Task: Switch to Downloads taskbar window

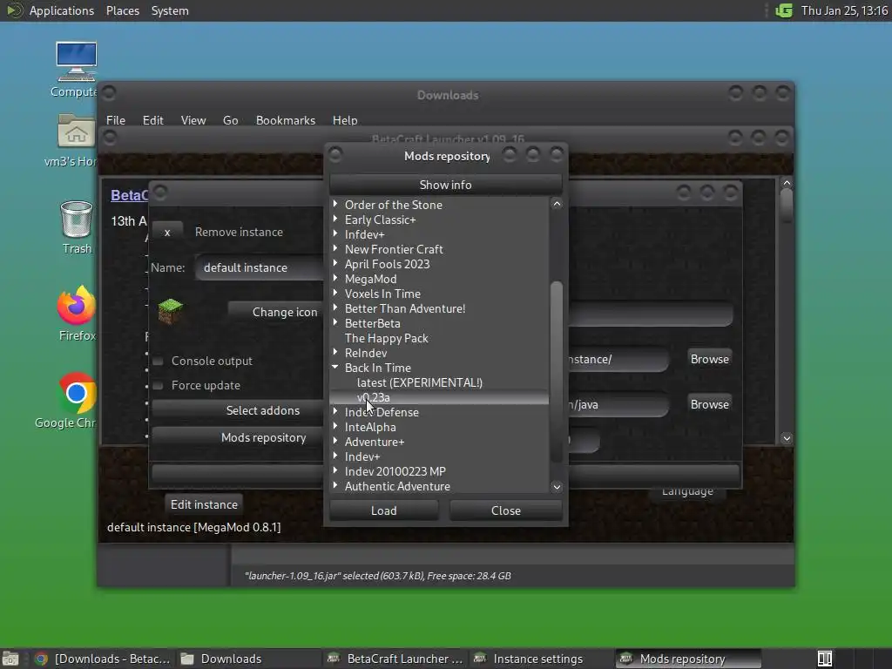Action: 248,659
